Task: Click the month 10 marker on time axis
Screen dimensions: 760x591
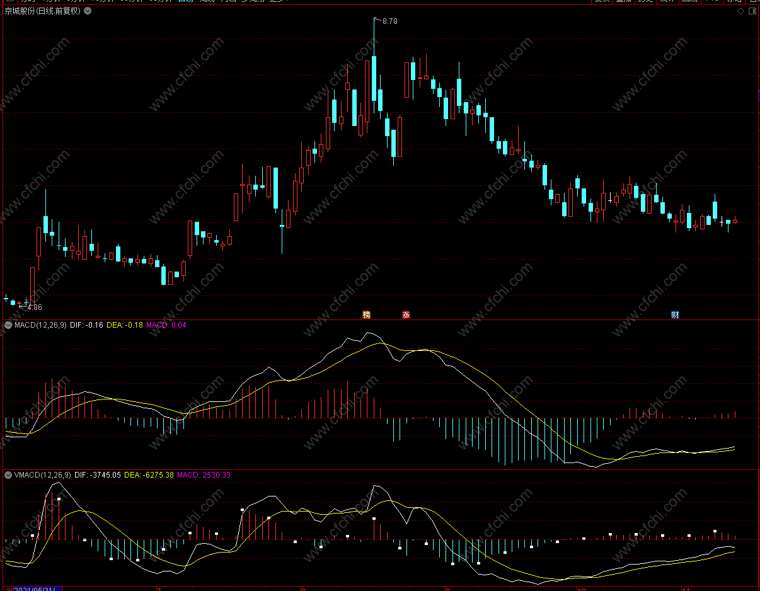Action: pos(581,589)
